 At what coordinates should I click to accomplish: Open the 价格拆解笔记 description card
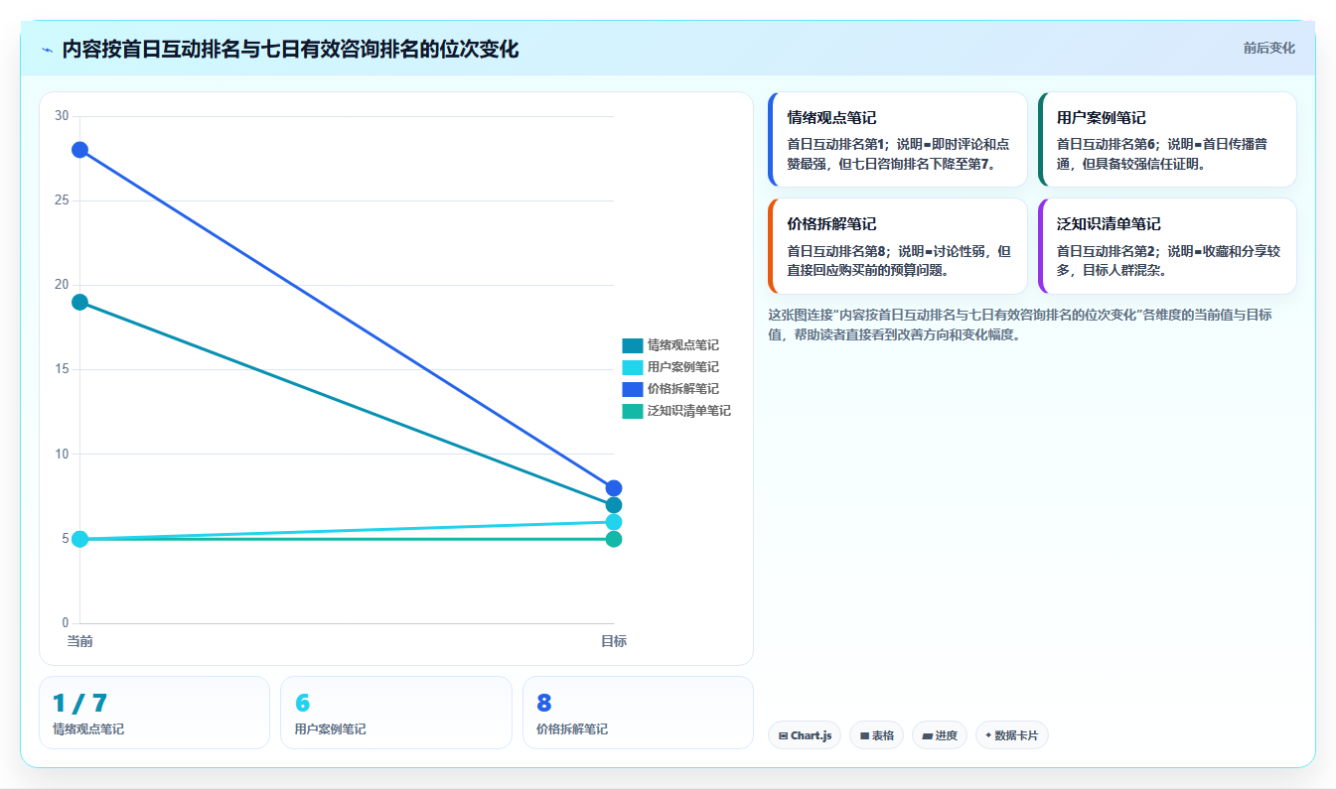click(898, 246)
